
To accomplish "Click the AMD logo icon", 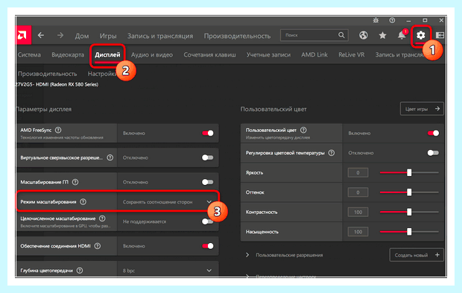I will point(24,35).
